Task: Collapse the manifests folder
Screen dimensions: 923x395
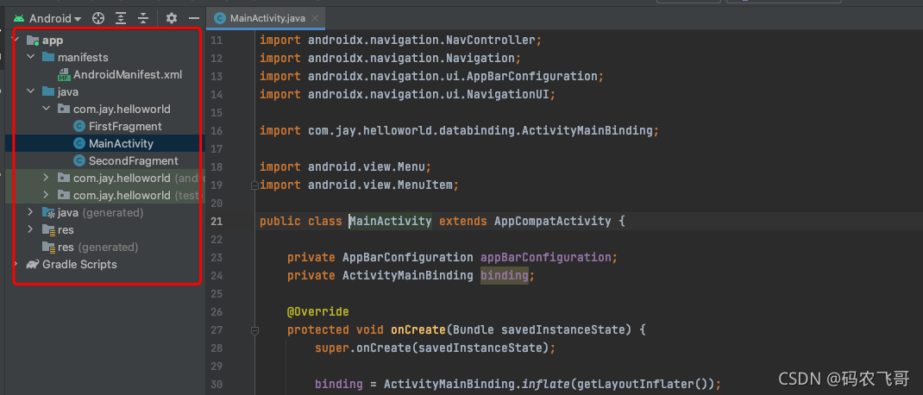Action: (31, 58)
